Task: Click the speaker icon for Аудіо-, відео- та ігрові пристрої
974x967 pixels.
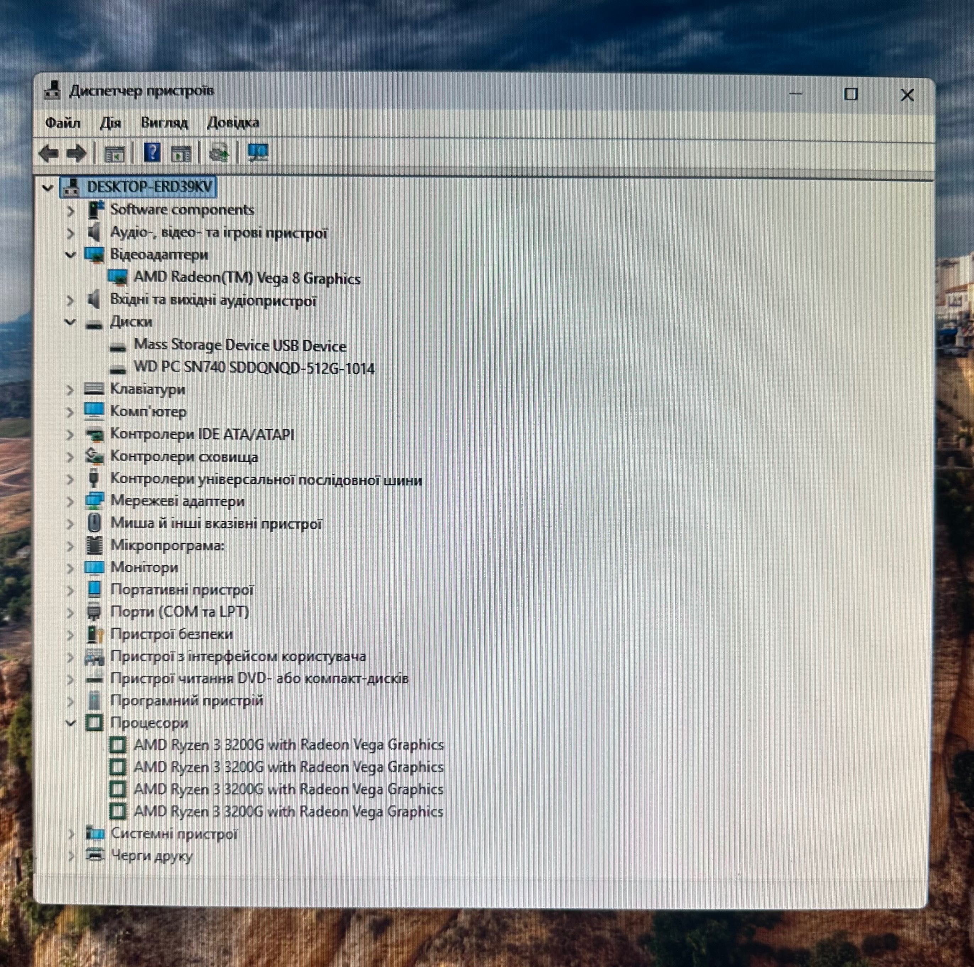Action: tap(94, 232)
